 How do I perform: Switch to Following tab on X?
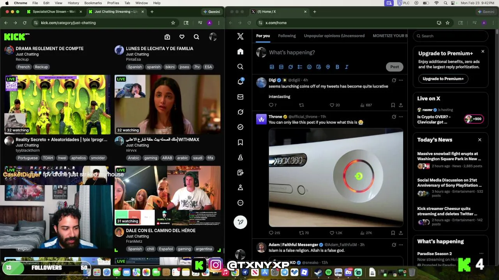[x=287, y=36]
